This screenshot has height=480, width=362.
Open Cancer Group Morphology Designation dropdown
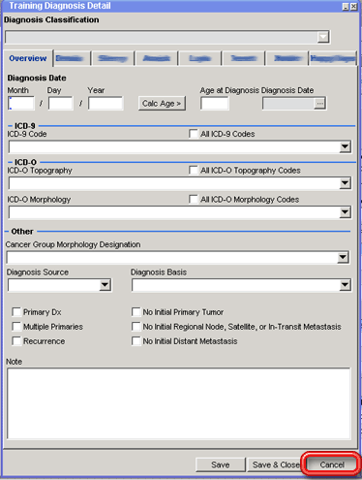pyautogui.click(x=343, y=258)
